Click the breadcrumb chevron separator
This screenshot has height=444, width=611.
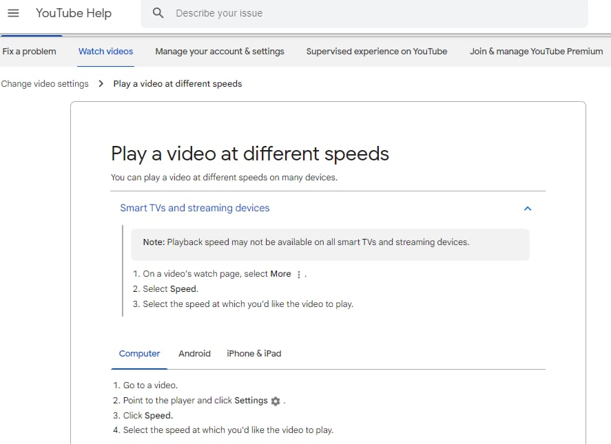(x=101, y=84)
